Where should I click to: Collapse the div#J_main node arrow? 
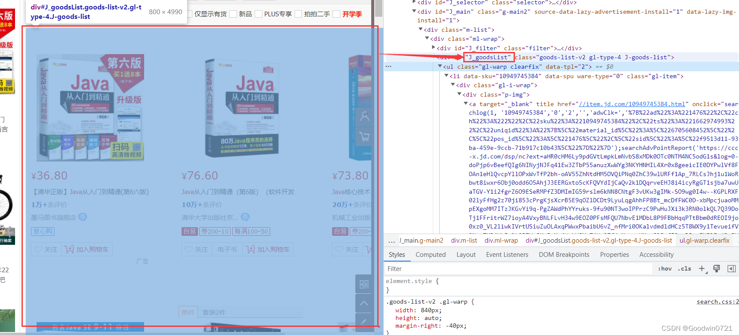pyautogui.click(x=414, y=12)
